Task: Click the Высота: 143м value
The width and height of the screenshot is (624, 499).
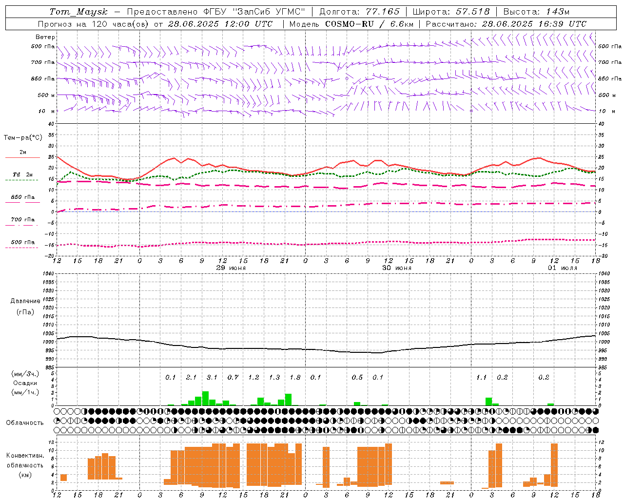Action: (536, 12)
